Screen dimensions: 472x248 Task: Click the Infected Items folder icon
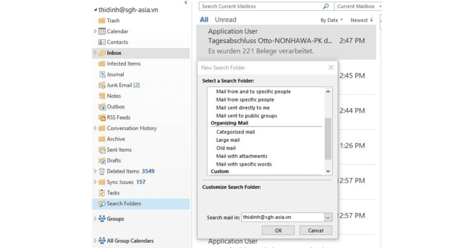point(102,64)
